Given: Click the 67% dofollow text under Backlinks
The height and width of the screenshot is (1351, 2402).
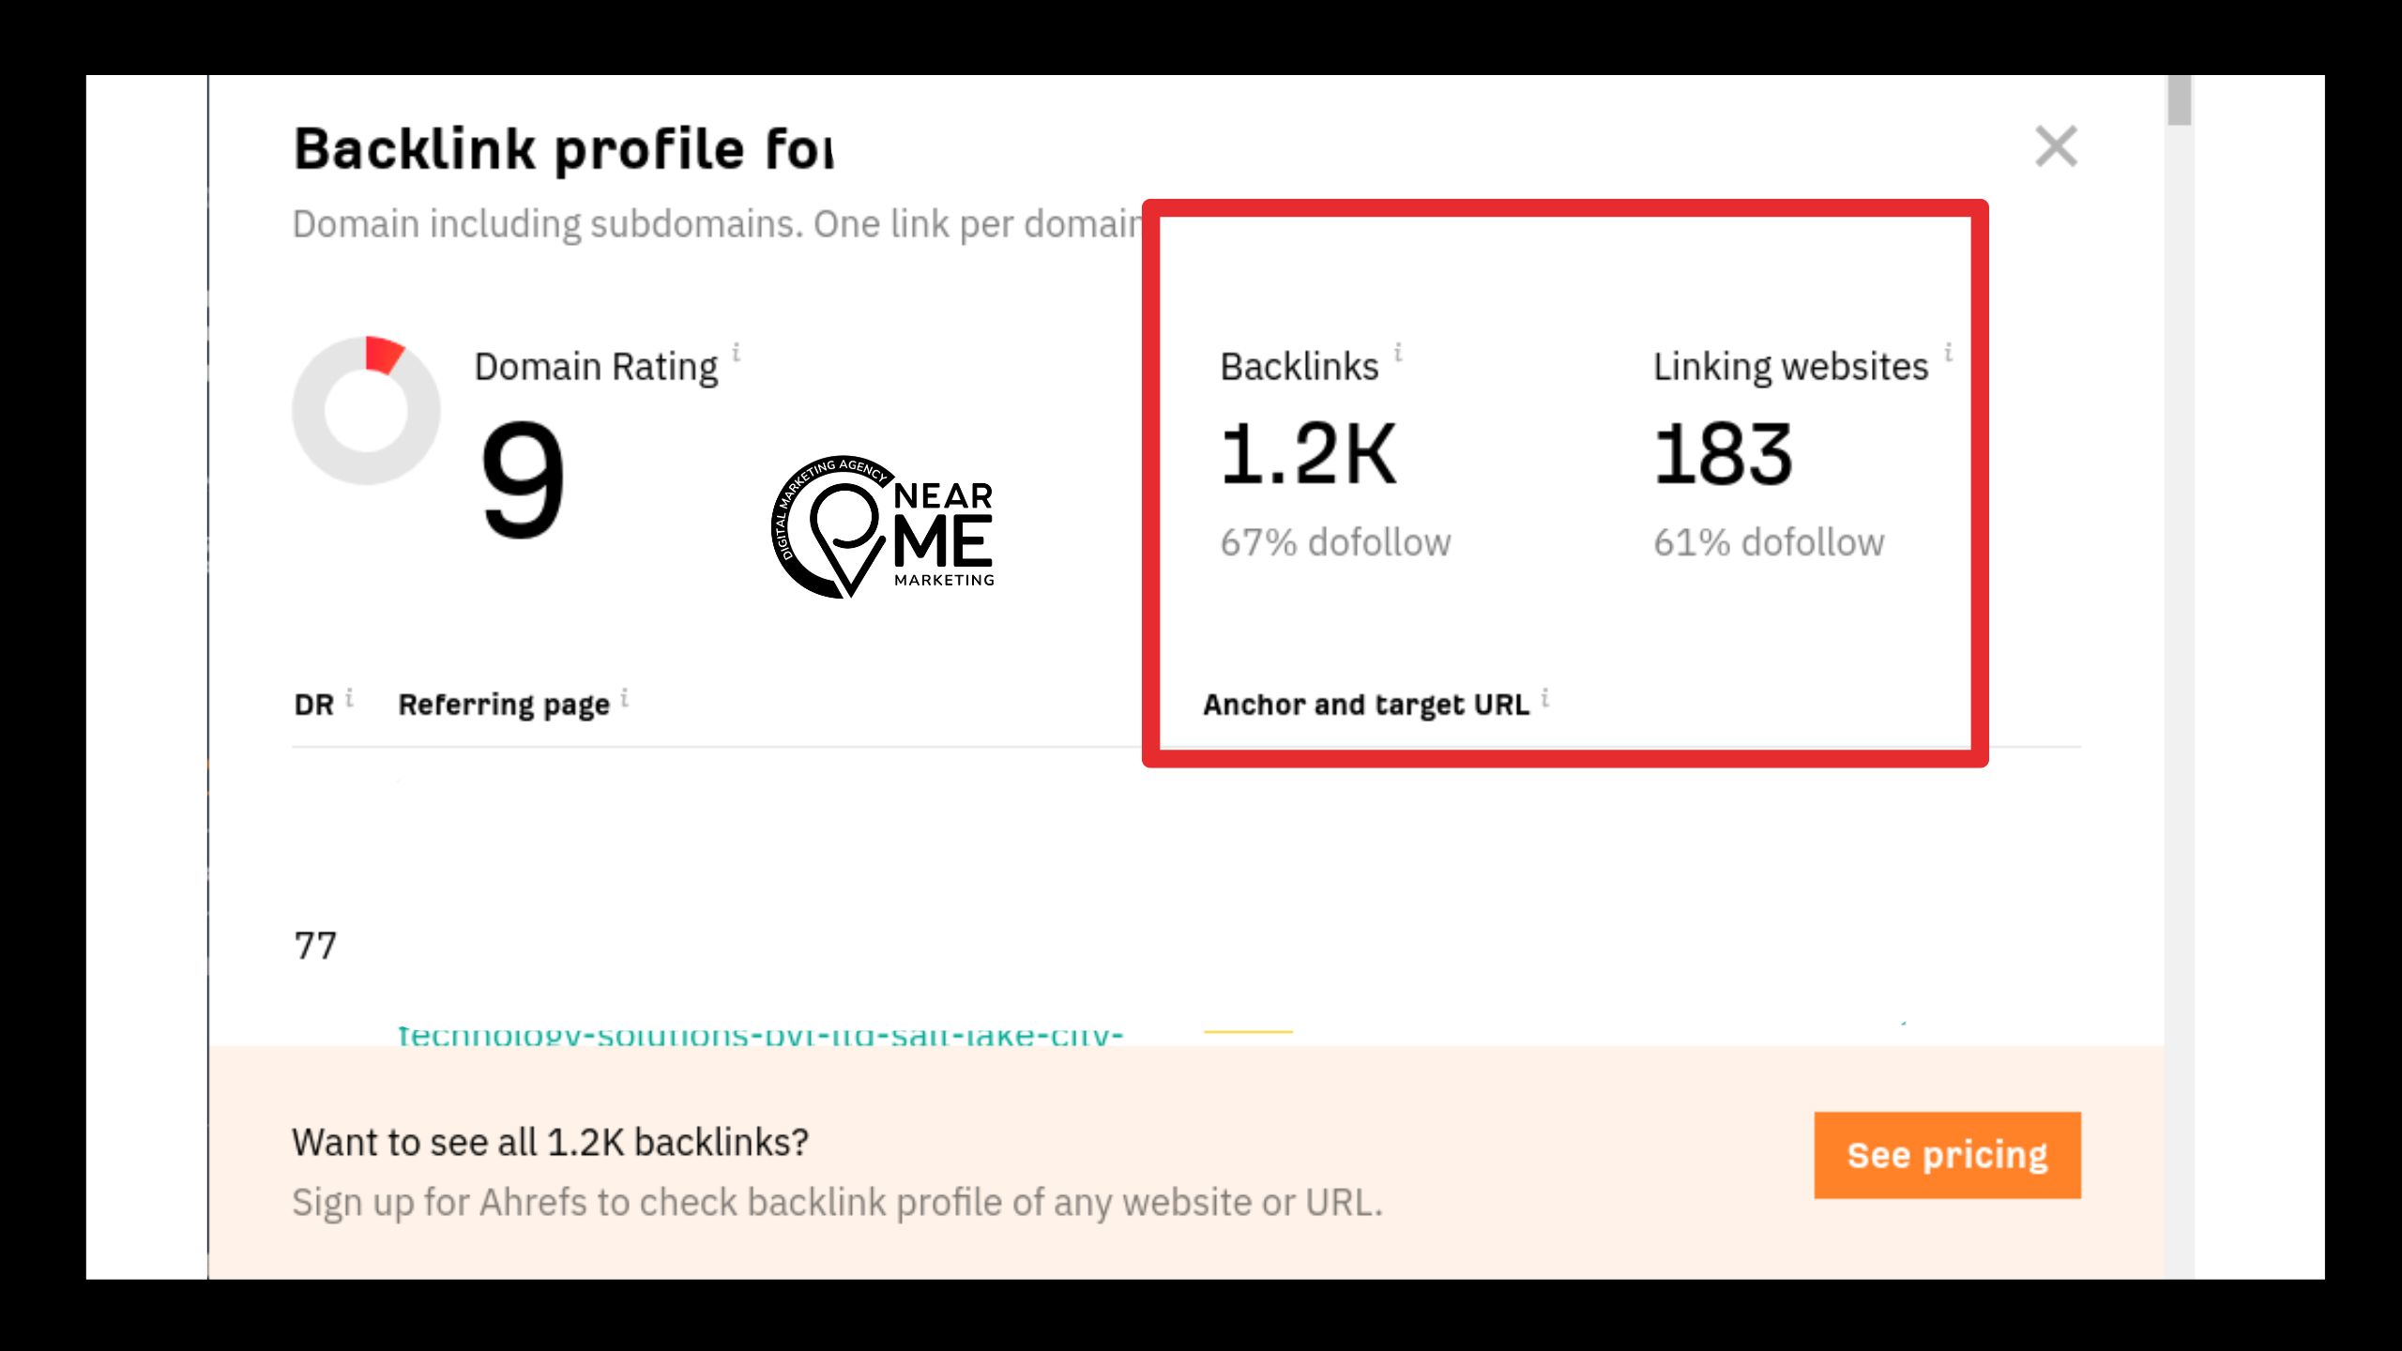Looking at the screenshot, I should [x=1335, y=542].
